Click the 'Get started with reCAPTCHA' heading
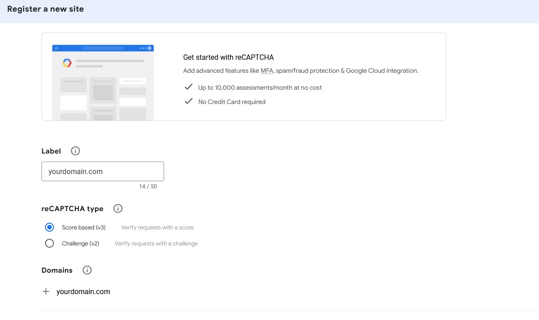This screenshot has height=320, width=539. click(x=228, y=57)
